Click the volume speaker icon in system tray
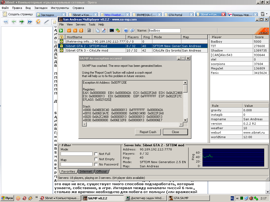Viewport: 270px width, 202px height. tap(251, 198)
